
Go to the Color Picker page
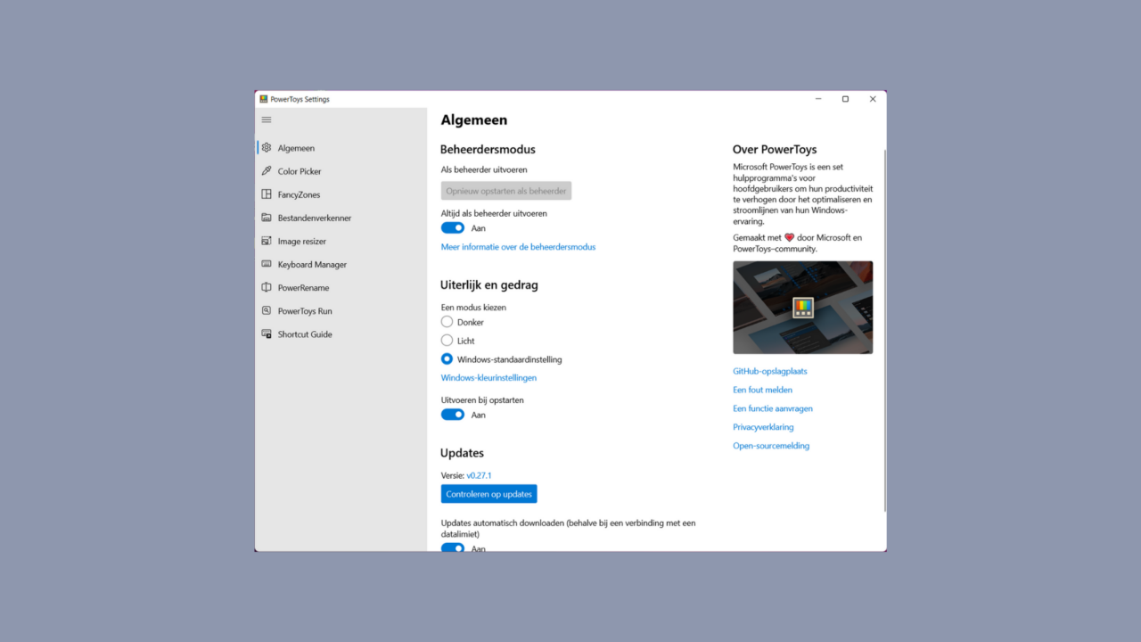341,171
